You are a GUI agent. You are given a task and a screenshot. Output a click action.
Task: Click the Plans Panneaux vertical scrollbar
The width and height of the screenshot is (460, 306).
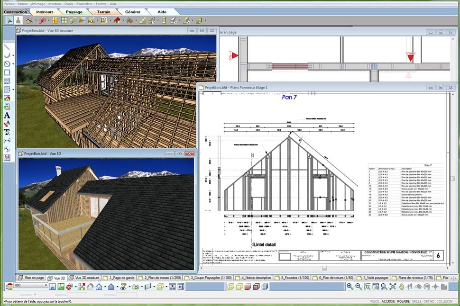tap(452, 179)
